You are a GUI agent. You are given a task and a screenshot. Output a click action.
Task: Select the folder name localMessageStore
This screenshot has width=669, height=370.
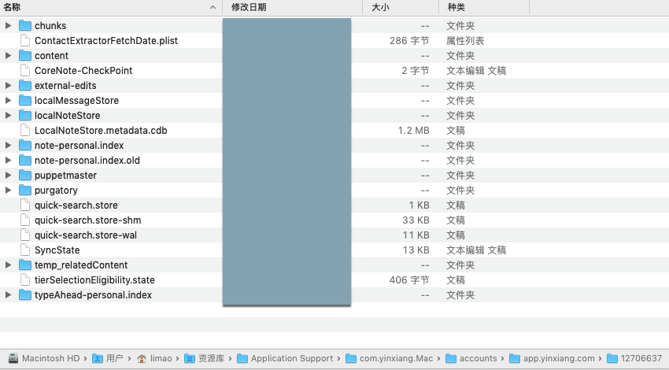77,100
